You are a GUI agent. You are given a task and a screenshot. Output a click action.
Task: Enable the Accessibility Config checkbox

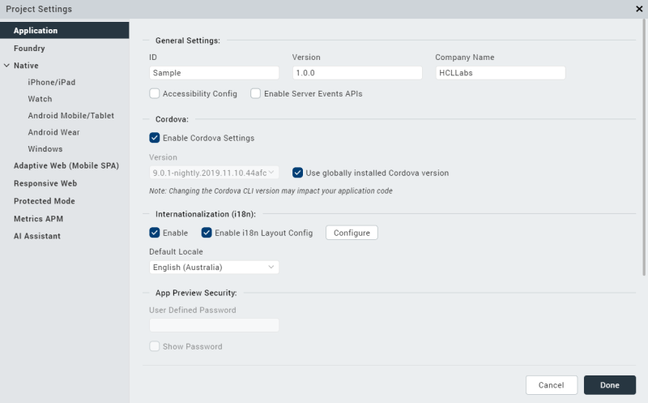tap(155, 94)
